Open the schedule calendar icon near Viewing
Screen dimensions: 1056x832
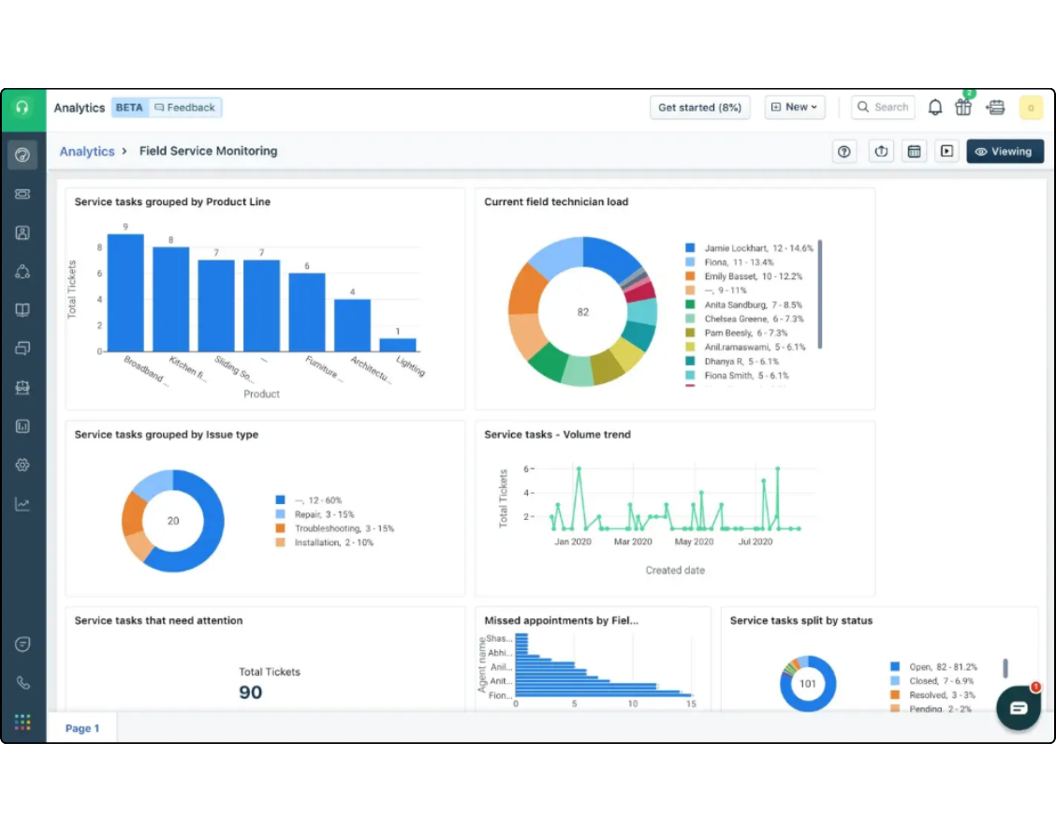914,151
